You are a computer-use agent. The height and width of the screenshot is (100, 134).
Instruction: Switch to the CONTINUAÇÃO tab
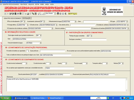pyautogui.click(x=26, y=18)
